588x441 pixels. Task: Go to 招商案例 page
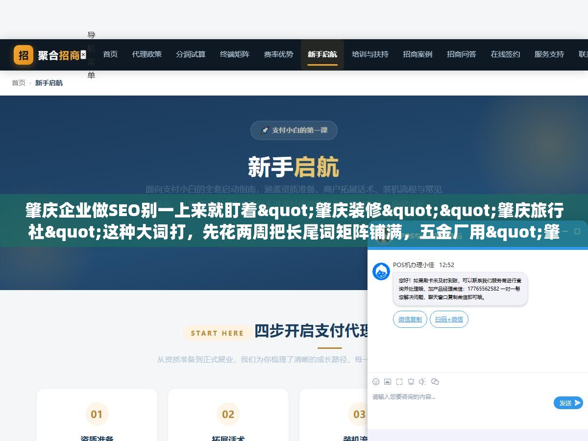[417, 54]
